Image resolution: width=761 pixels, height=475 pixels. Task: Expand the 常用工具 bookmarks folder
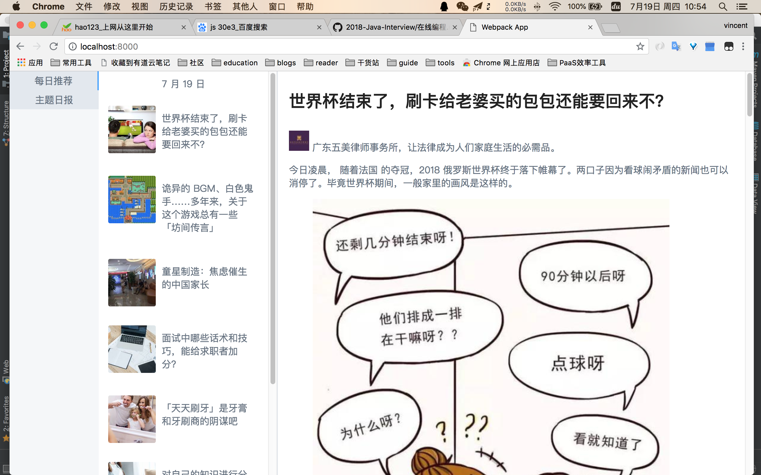tap(71, 63)
